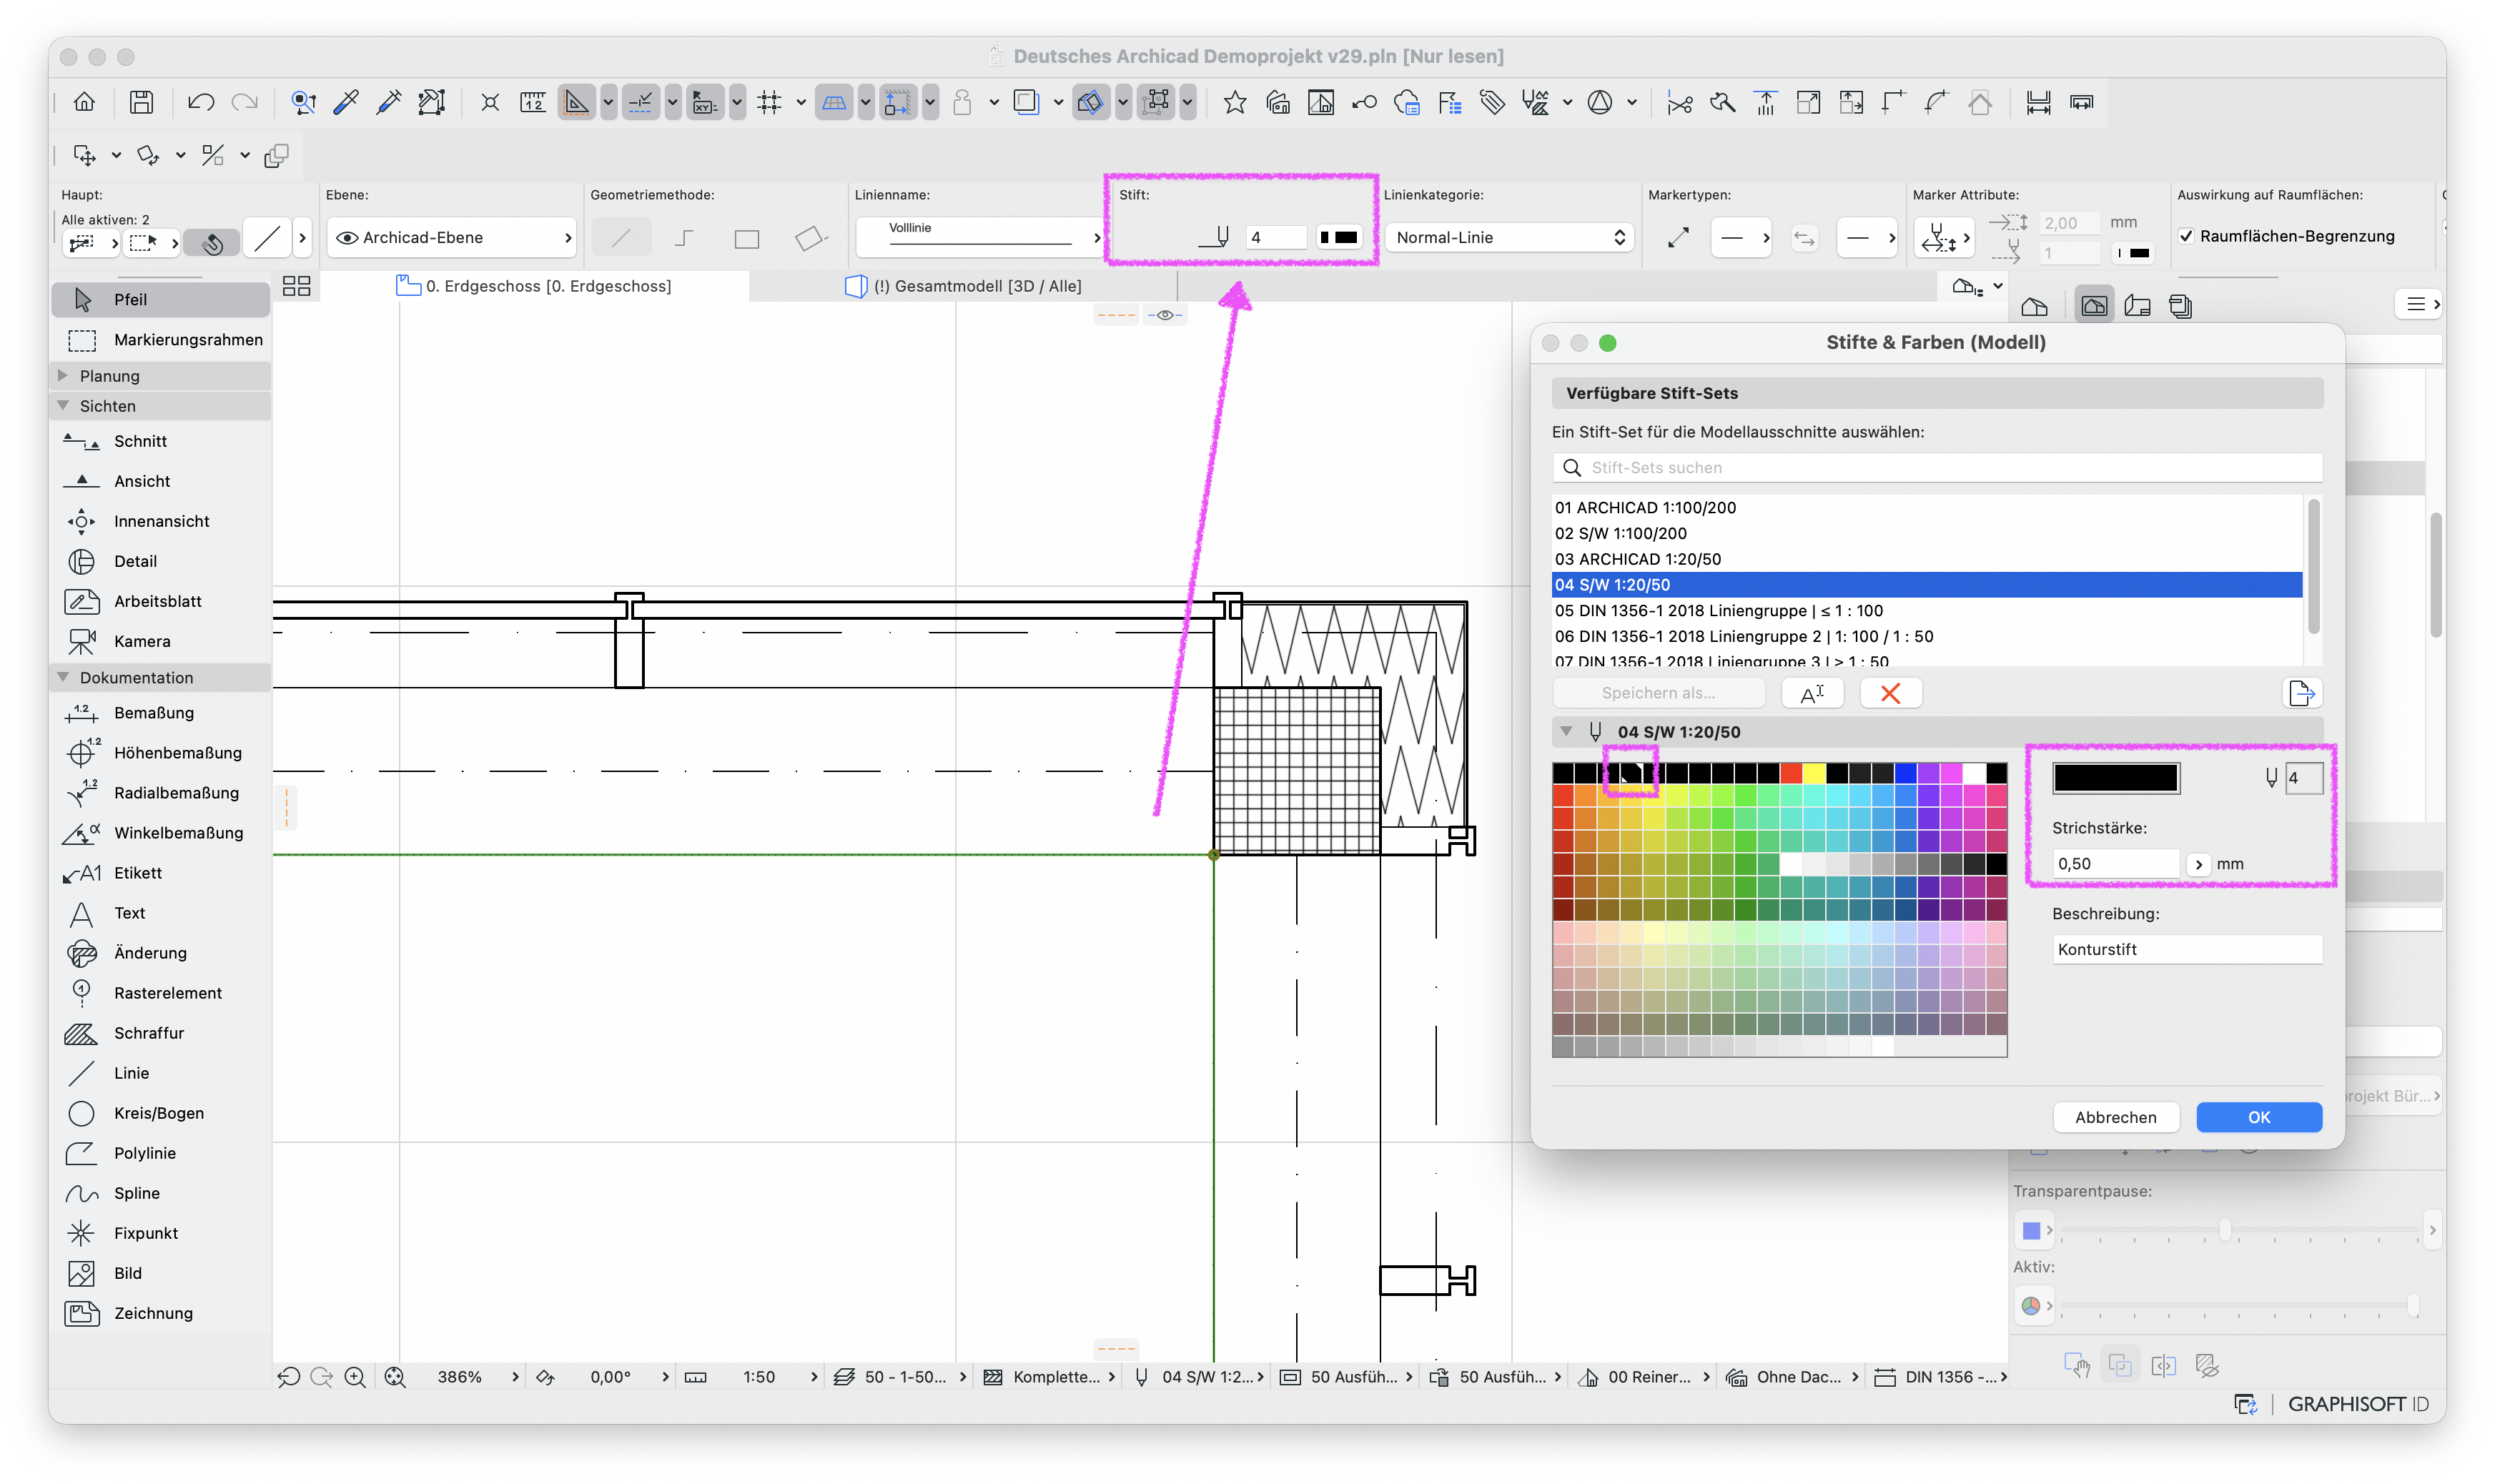Switch to the 0. Erdgeschoss tab
2495x1484 pixels.
click(534, 286)
